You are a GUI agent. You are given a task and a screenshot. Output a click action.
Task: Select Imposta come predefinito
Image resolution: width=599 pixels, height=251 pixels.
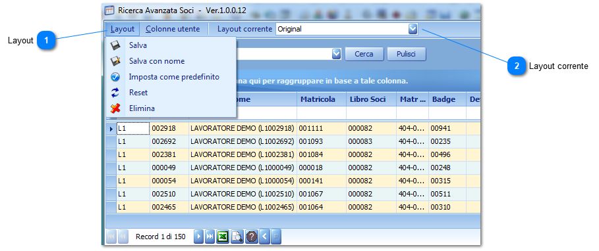coord(171,77)
